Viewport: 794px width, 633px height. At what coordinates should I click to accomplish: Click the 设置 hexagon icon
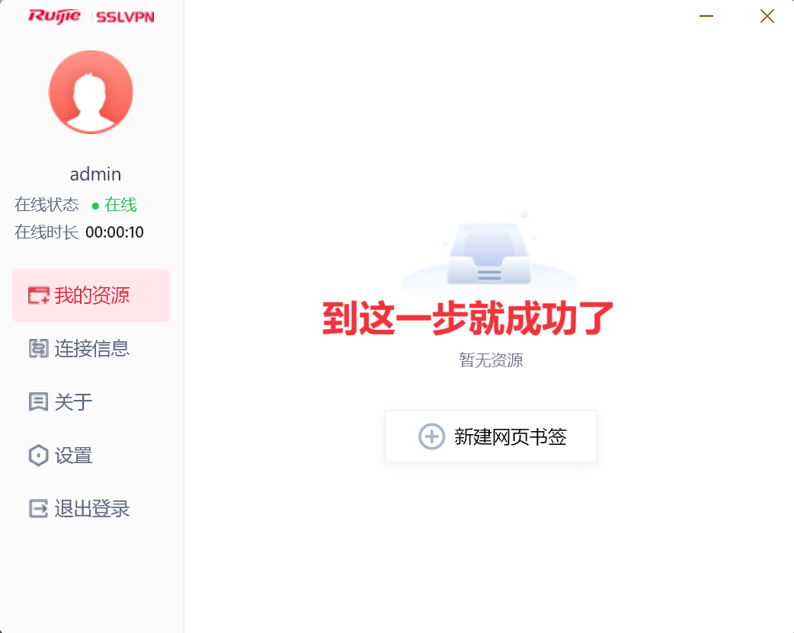[x=39, y=456]
